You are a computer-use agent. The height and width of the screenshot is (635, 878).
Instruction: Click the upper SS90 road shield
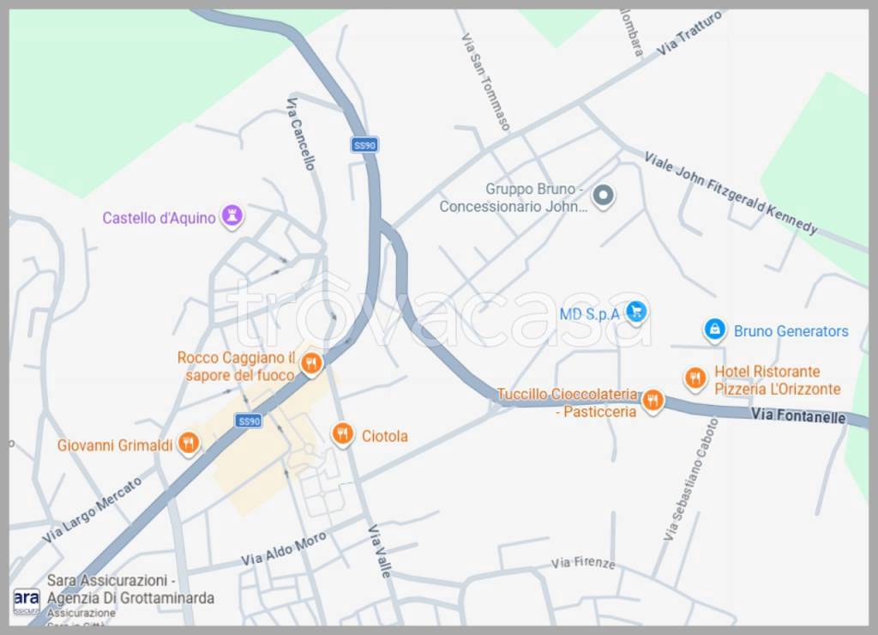[x=364, y=145]
